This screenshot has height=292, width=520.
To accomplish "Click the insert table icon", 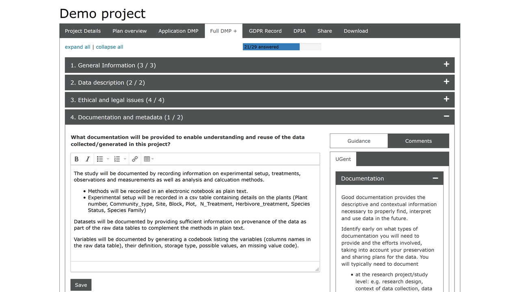I will (x=147, y=159).
